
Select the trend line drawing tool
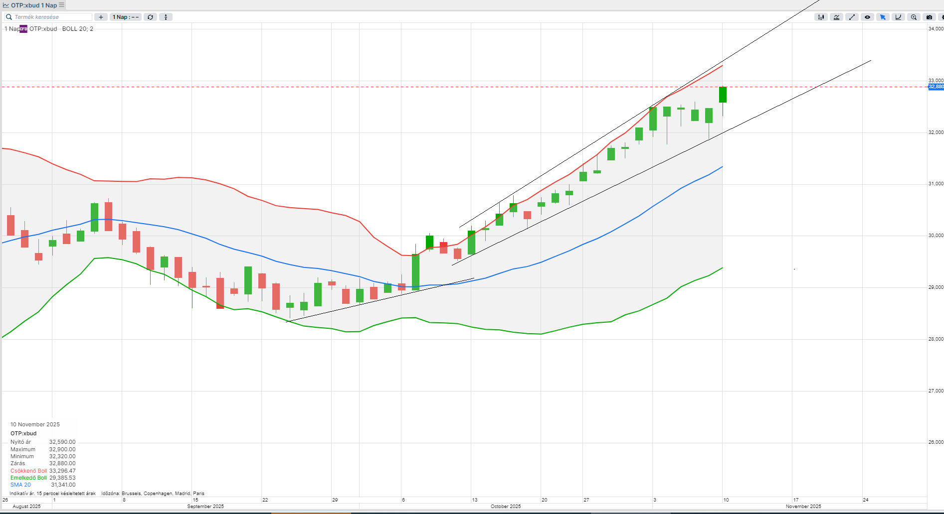[x=852, y=17]
